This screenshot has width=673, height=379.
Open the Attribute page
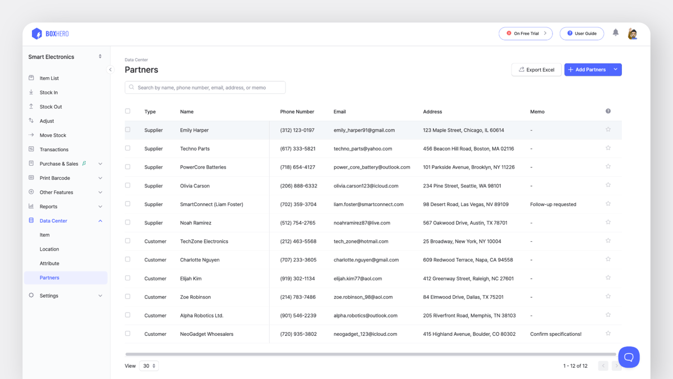pyautogui.click(x=49, y=263)
